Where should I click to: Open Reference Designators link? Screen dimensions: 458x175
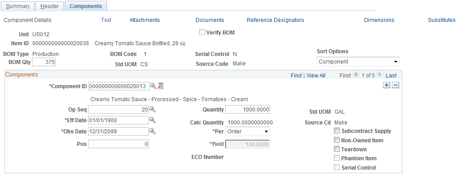276,20
